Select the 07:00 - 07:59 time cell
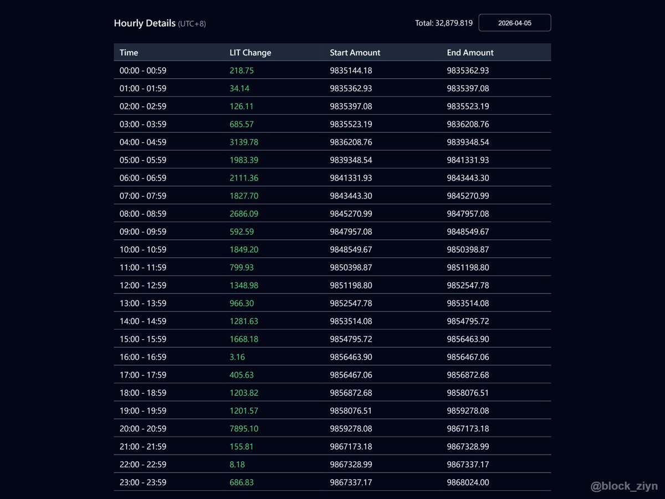This screenshot has width=665, height=499. 143,196
